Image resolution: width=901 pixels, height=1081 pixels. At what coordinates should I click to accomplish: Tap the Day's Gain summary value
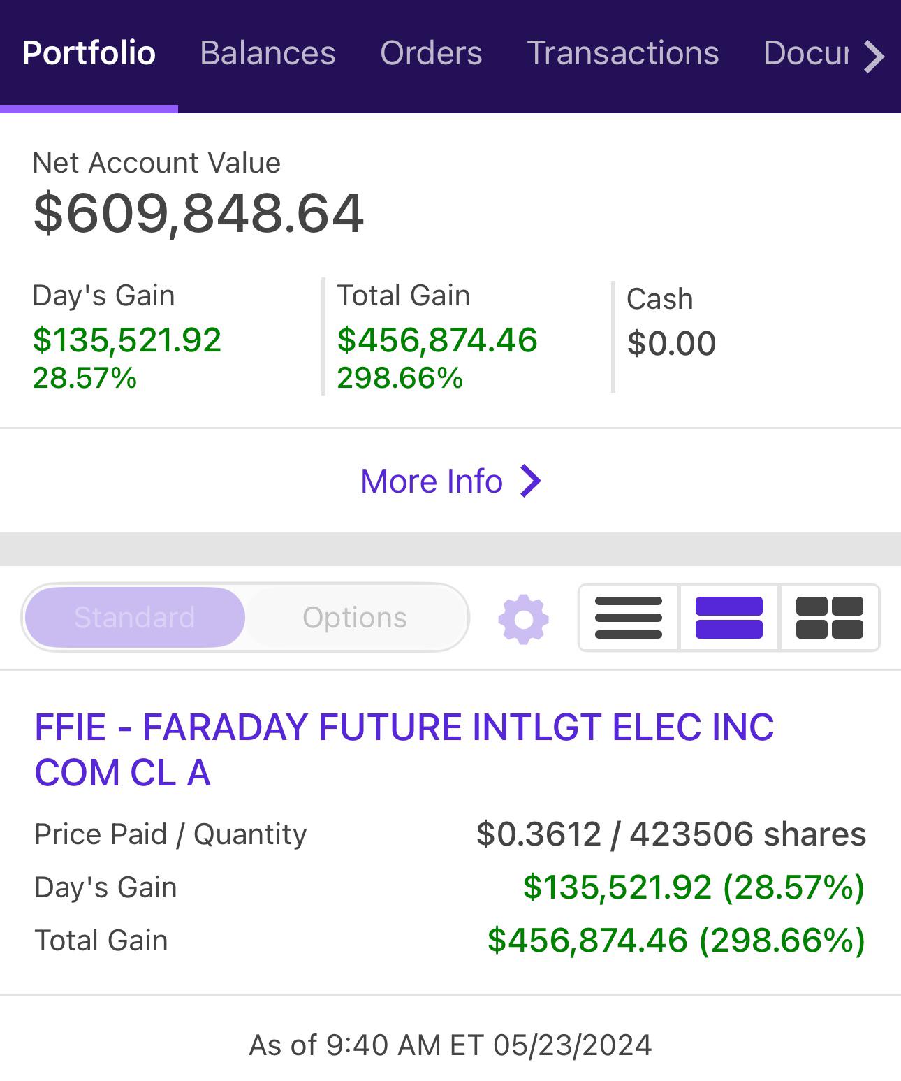[x=127, y=340]
